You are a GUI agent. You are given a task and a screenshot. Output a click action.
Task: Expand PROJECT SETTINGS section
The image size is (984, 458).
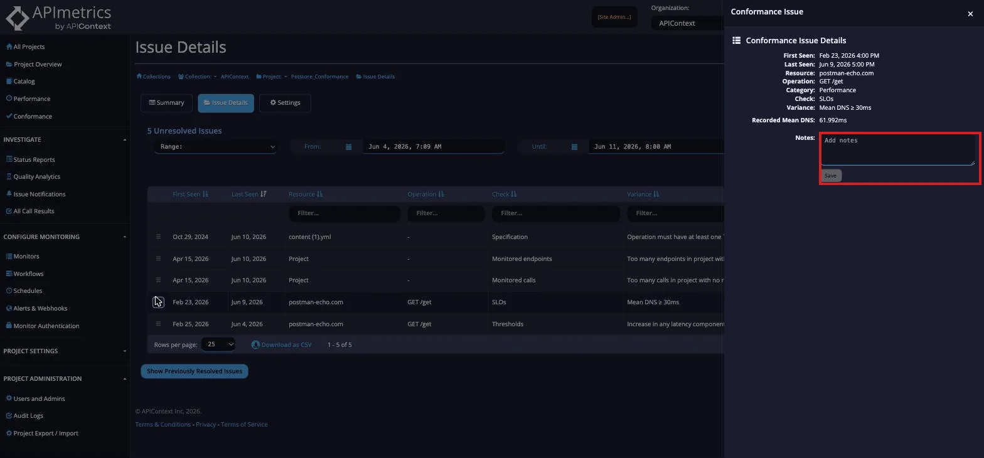pos(124,351)
